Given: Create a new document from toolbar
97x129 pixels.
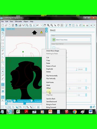Looking at the screenshot, I should click(3, 25).
